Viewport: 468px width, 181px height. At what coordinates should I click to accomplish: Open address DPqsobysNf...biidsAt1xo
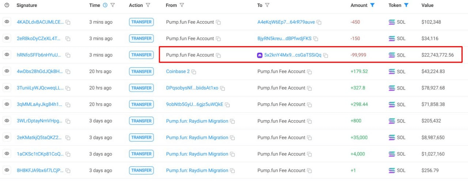(x=192, y=88)
